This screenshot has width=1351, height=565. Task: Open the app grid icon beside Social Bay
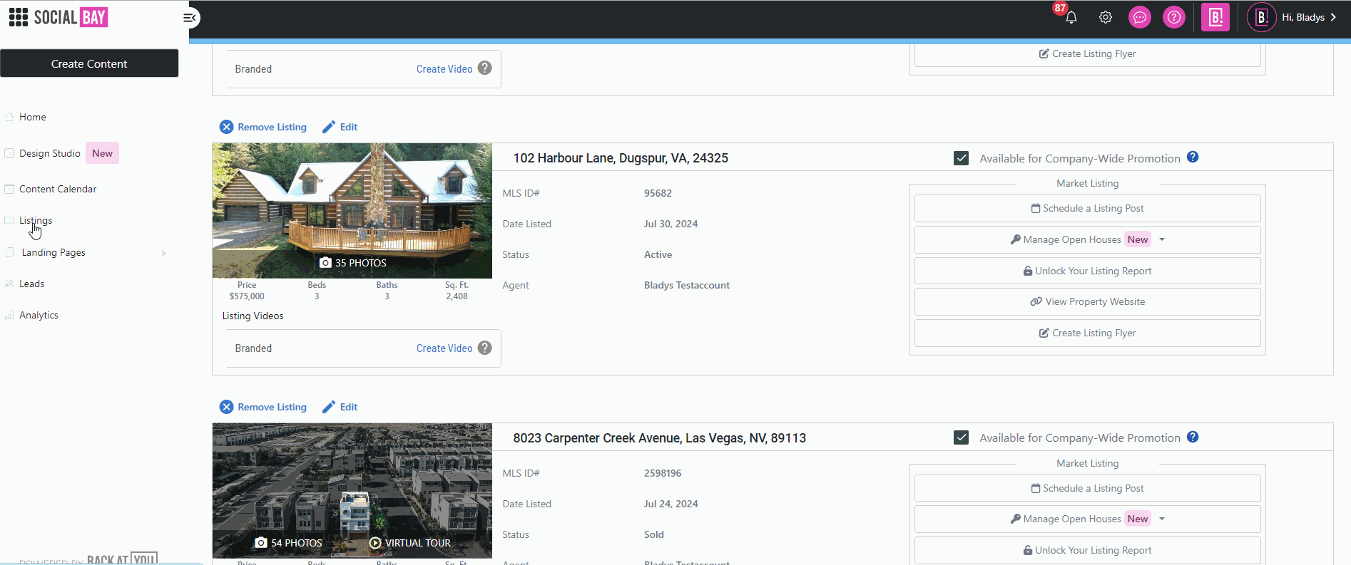(19, 17)
